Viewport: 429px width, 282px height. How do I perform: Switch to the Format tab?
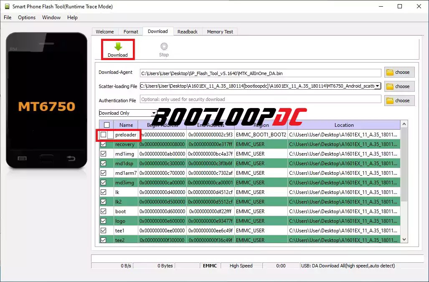pyautogui.click(x=131, y=32)
